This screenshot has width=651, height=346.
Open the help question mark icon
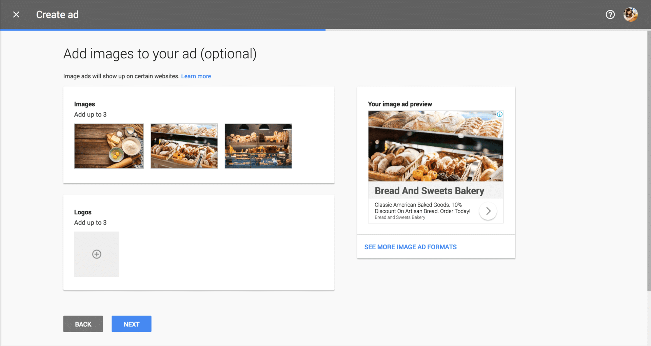(x=610, y=15)
